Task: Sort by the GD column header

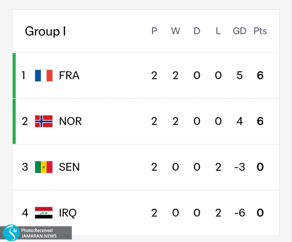Action: (x=239, y=31)
